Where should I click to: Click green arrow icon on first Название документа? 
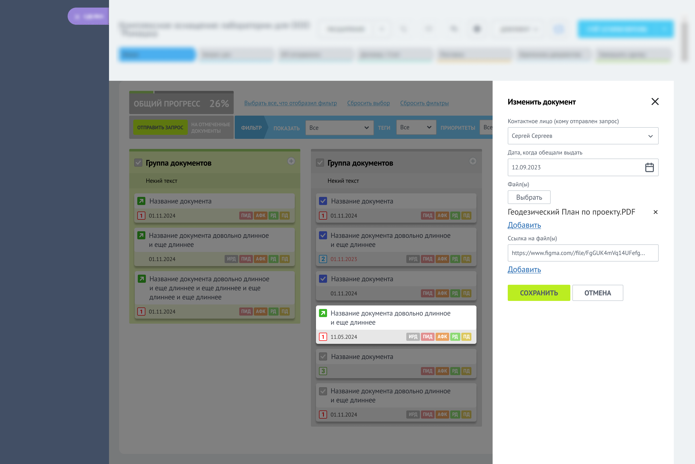pos(141,201)
